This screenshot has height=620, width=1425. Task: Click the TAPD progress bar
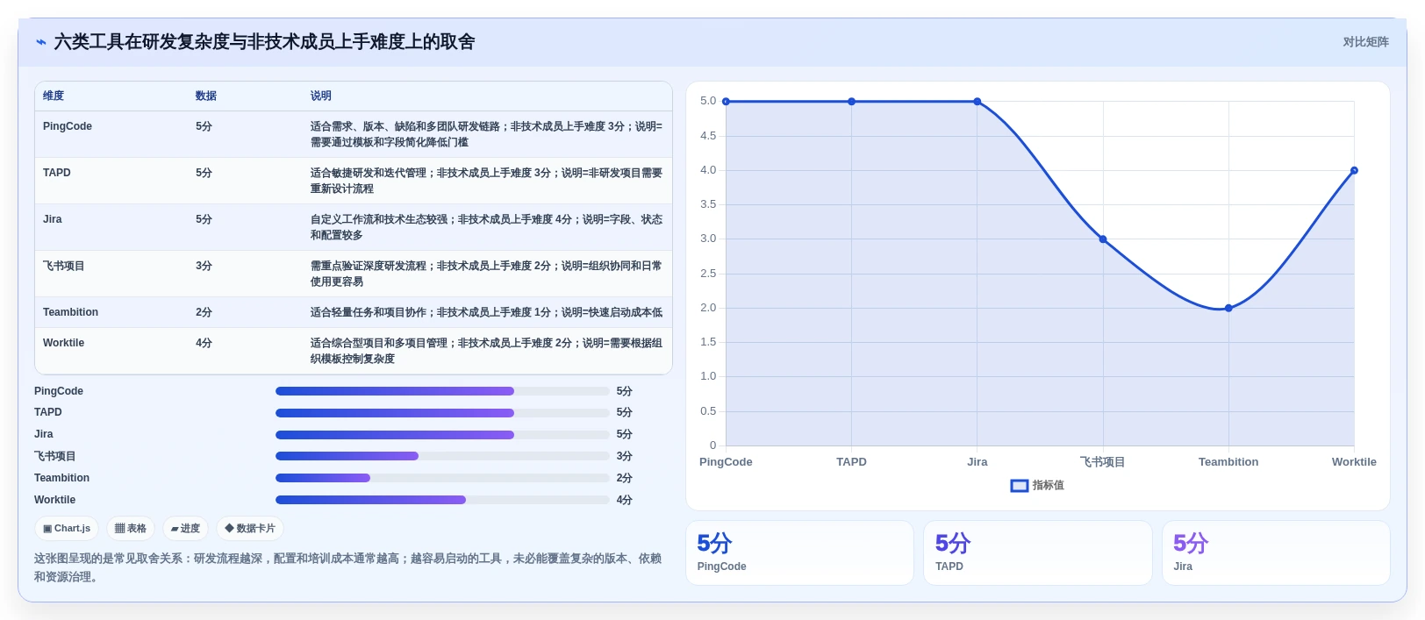click(x=442, y=413)
